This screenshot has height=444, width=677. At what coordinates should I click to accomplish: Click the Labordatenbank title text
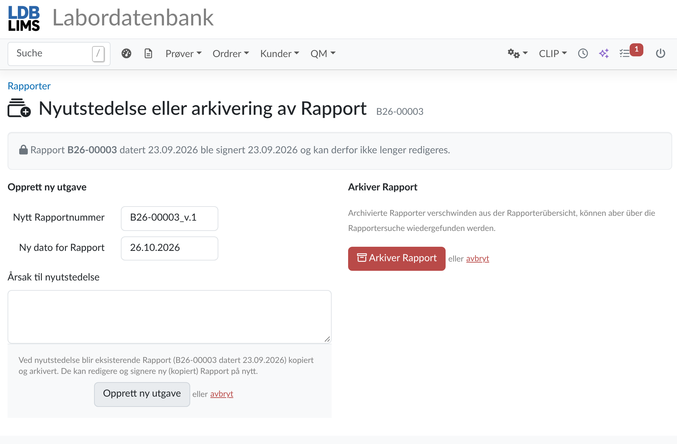click(133, 18)
